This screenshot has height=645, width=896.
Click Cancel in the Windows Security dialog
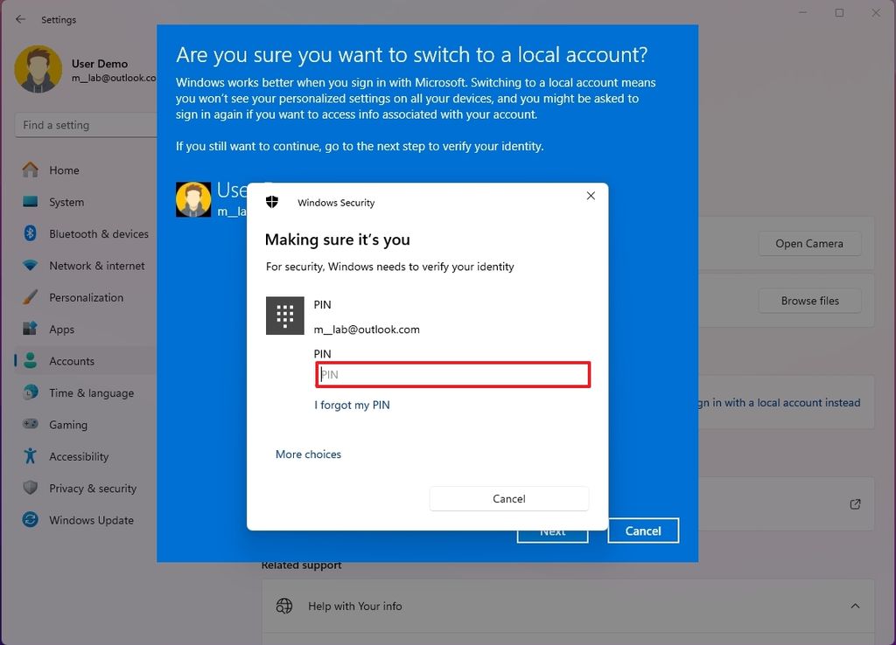(x=508, y=498)
